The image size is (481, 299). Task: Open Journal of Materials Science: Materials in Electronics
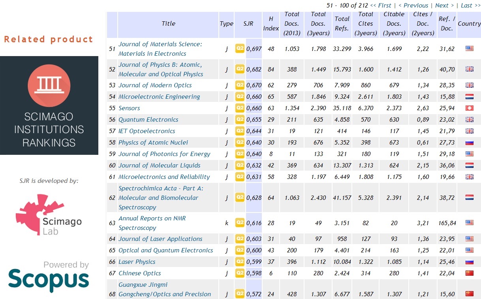click(x=160, y=49)
